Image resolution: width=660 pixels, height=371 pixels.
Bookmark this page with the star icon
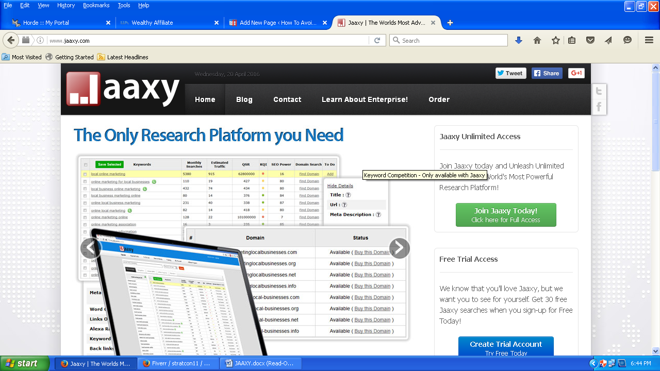click(x=555, y=40)
